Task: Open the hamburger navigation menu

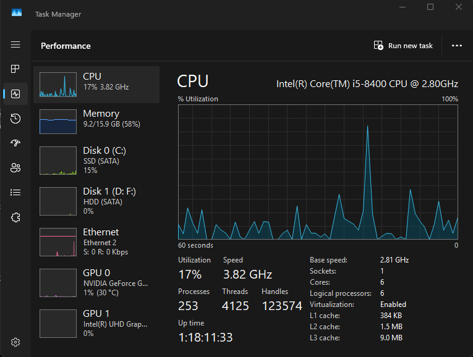Action: [x=15, y=45]
